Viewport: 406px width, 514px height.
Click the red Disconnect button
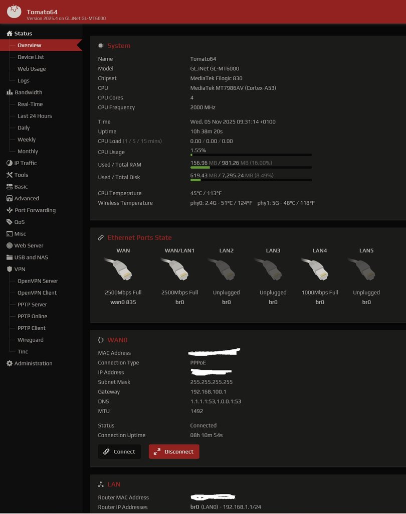tap(174, 451)
